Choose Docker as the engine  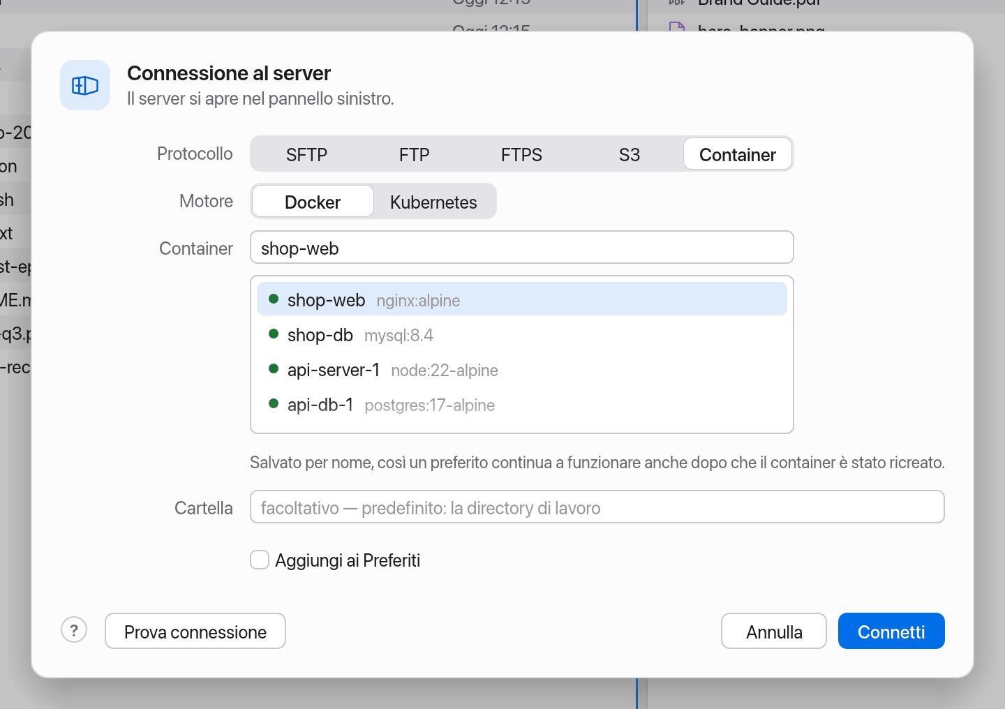click(313, 202)
